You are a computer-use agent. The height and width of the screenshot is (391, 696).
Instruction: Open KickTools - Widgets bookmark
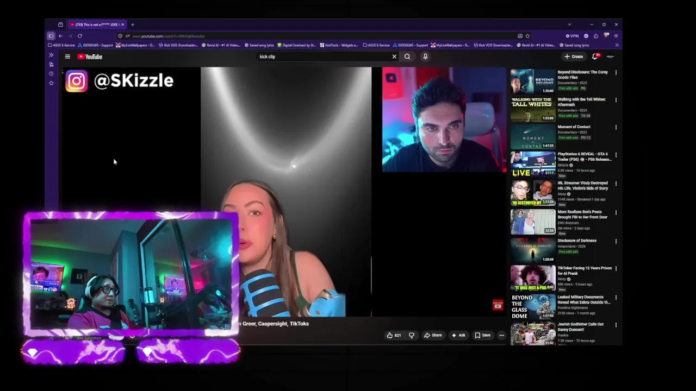pyautogui.click(x=339, y=45)
